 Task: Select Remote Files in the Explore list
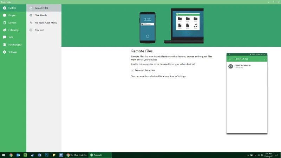coord(44,8)
